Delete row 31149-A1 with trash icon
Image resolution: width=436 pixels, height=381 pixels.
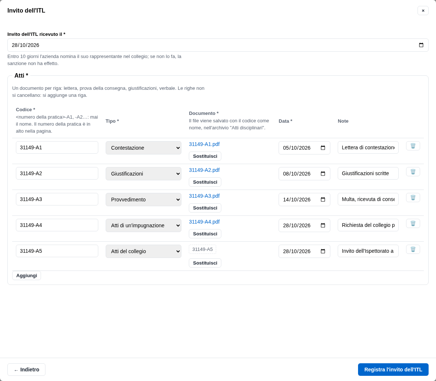[413, 146]
